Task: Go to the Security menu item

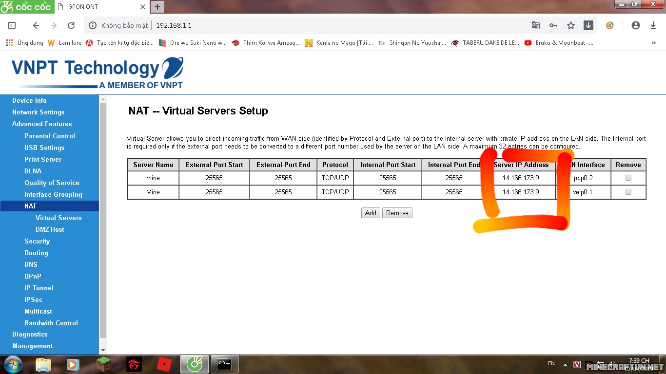Action: [x=37, y=241]
